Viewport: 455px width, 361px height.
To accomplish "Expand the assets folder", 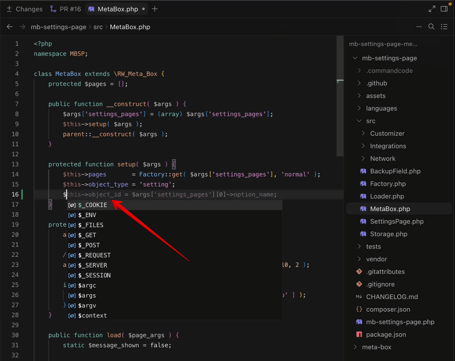I will pos(359,95).
